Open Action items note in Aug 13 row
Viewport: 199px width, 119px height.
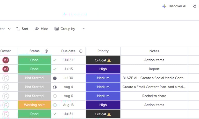pyautogui.click(x=154, y=105)
